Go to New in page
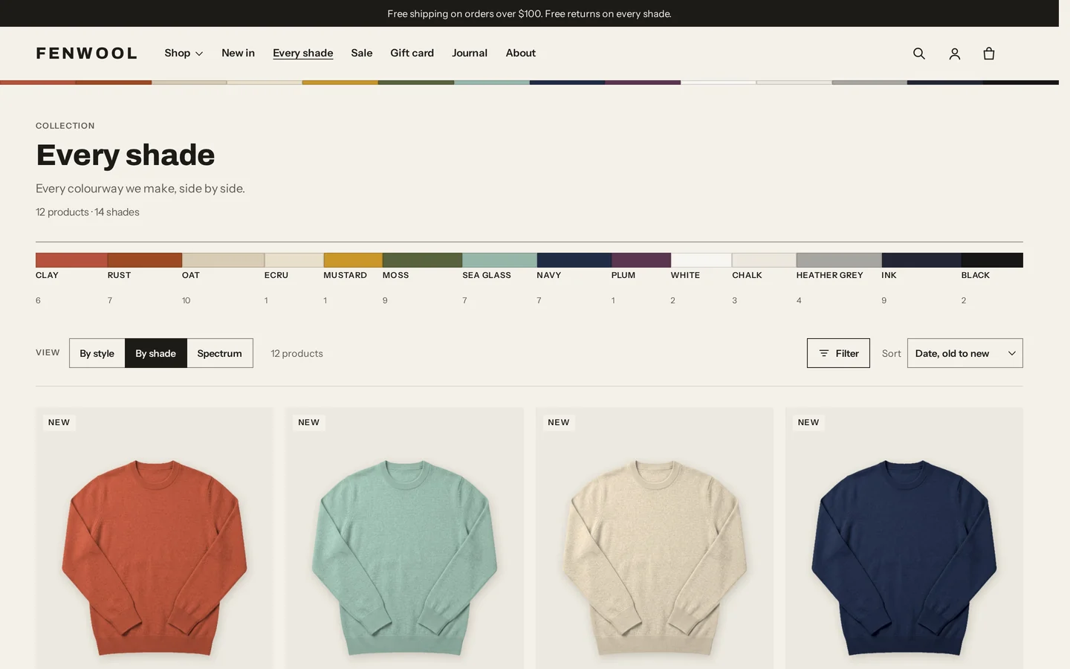Image resolution: width=1070 pixels, height=669 pixels. (238, 54)
